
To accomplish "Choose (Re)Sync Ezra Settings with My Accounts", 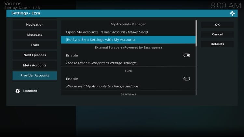I will tap(128, 40).
